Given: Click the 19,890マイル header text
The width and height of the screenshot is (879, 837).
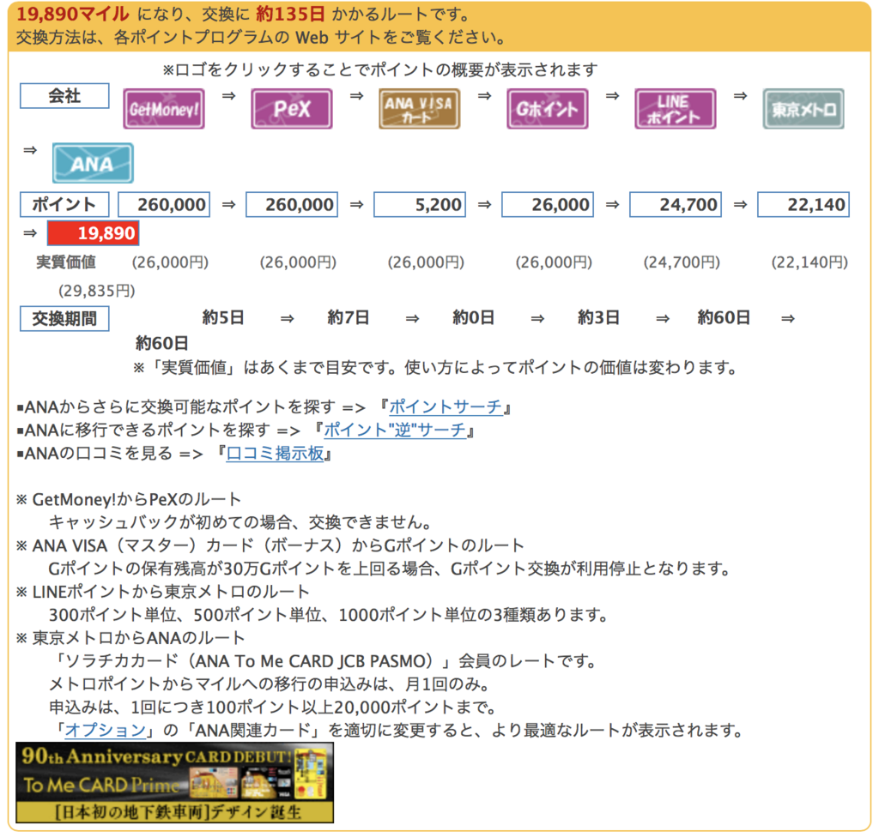Looking at the screenshot, I should (73, 14).
